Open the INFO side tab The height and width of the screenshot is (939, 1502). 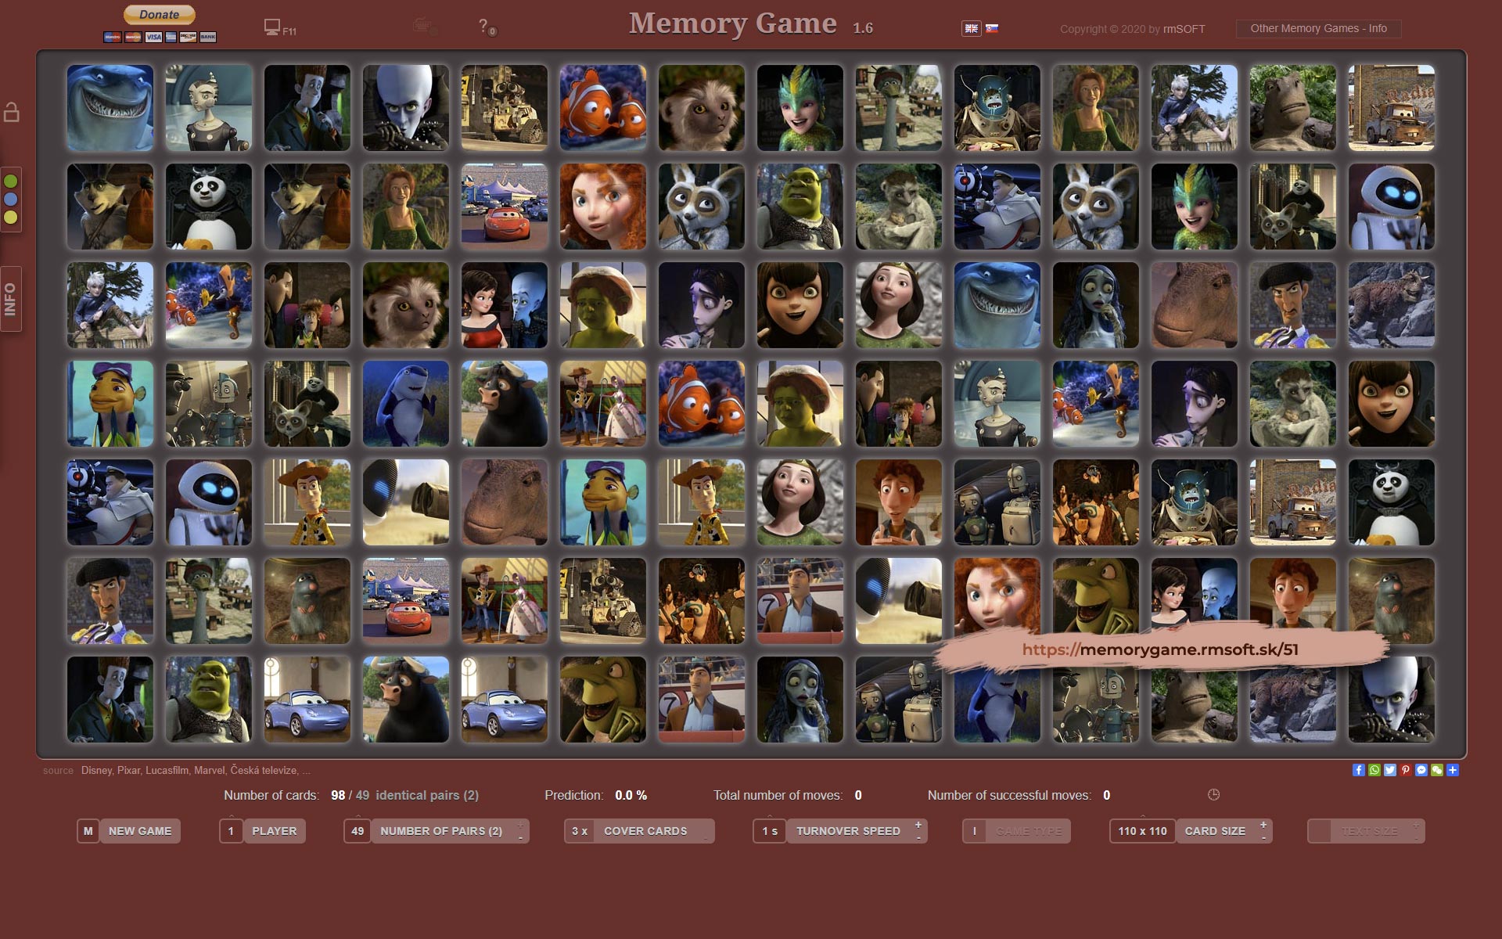coord(10,299)
